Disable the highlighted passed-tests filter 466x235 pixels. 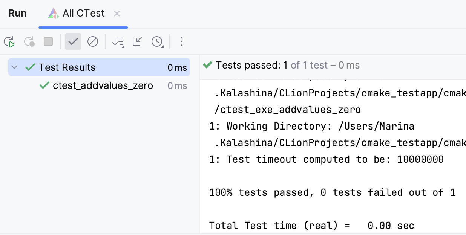pyautogui.click(x=73, y=41)
